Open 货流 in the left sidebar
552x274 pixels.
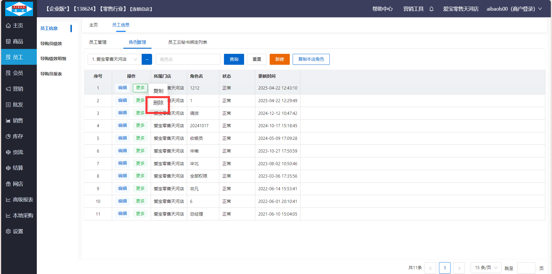coord(19,152)
